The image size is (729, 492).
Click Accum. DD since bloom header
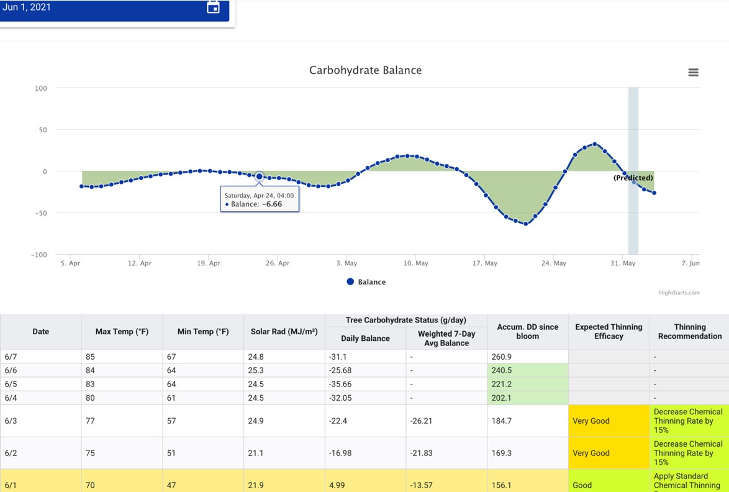click(x=528, y=332)
